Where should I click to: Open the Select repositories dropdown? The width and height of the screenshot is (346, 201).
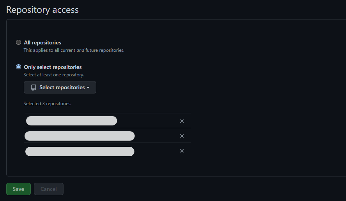point(60,87)
